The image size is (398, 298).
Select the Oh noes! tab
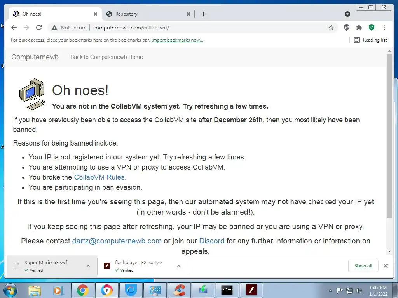point(54,14)
